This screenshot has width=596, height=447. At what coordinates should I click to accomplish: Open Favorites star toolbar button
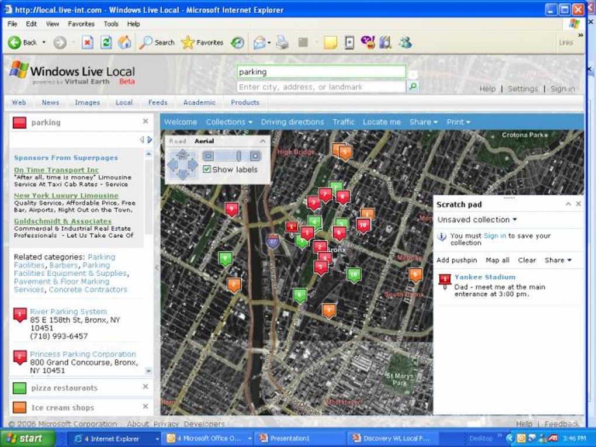pos(202,43)
